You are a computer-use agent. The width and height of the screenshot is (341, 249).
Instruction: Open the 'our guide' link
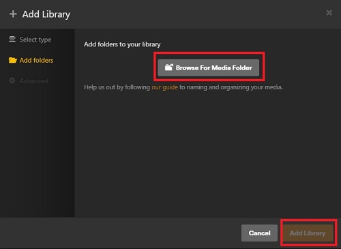pos(164,87)
